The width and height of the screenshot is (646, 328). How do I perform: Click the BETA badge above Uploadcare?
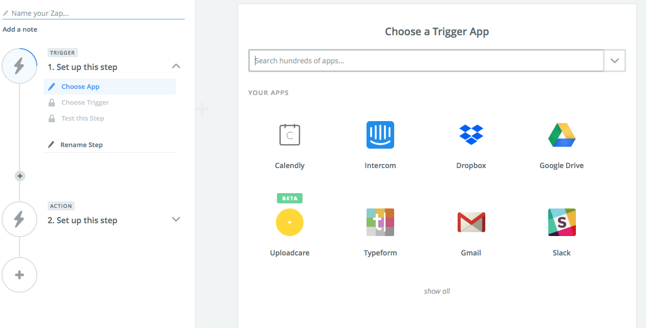290,198
